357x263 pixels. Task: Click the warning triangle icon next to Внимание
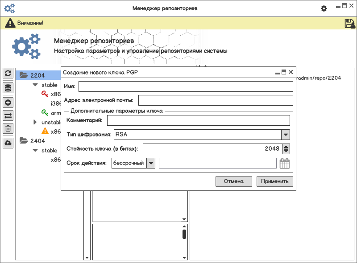coord(10,23)
